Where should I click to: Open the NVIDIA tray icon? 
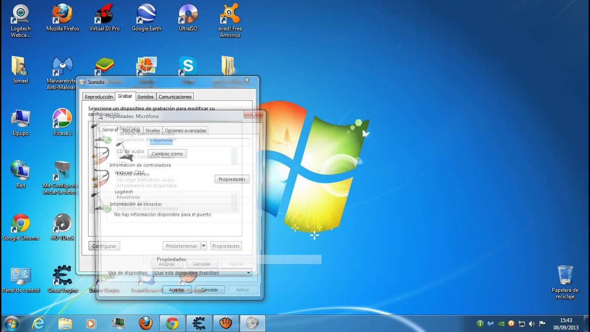(501, 324)
